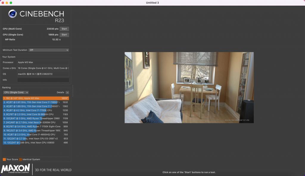Select the Xeon CPU E5-2697 v2 row
Viewport: 305px width, 176px height.
pyautogui.click(x=36, y=139)
